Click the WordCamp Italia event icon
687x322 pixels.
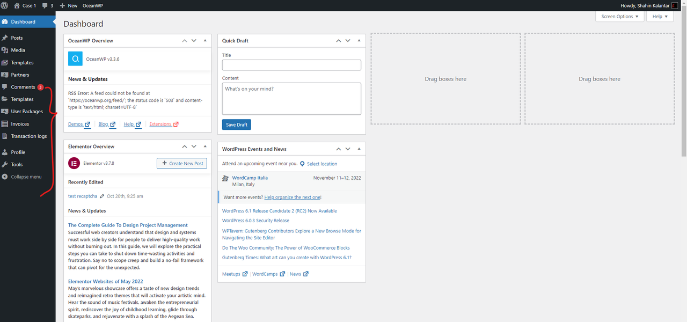[225, 178]
